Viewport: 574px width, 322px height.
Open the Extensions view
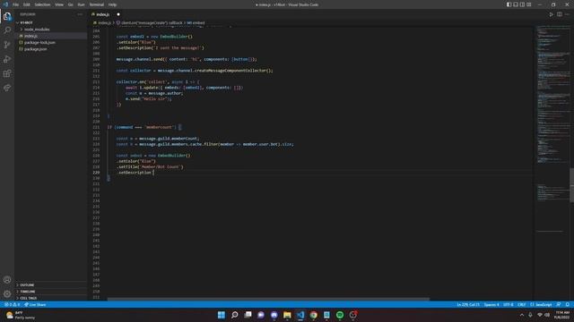(7, 73)
